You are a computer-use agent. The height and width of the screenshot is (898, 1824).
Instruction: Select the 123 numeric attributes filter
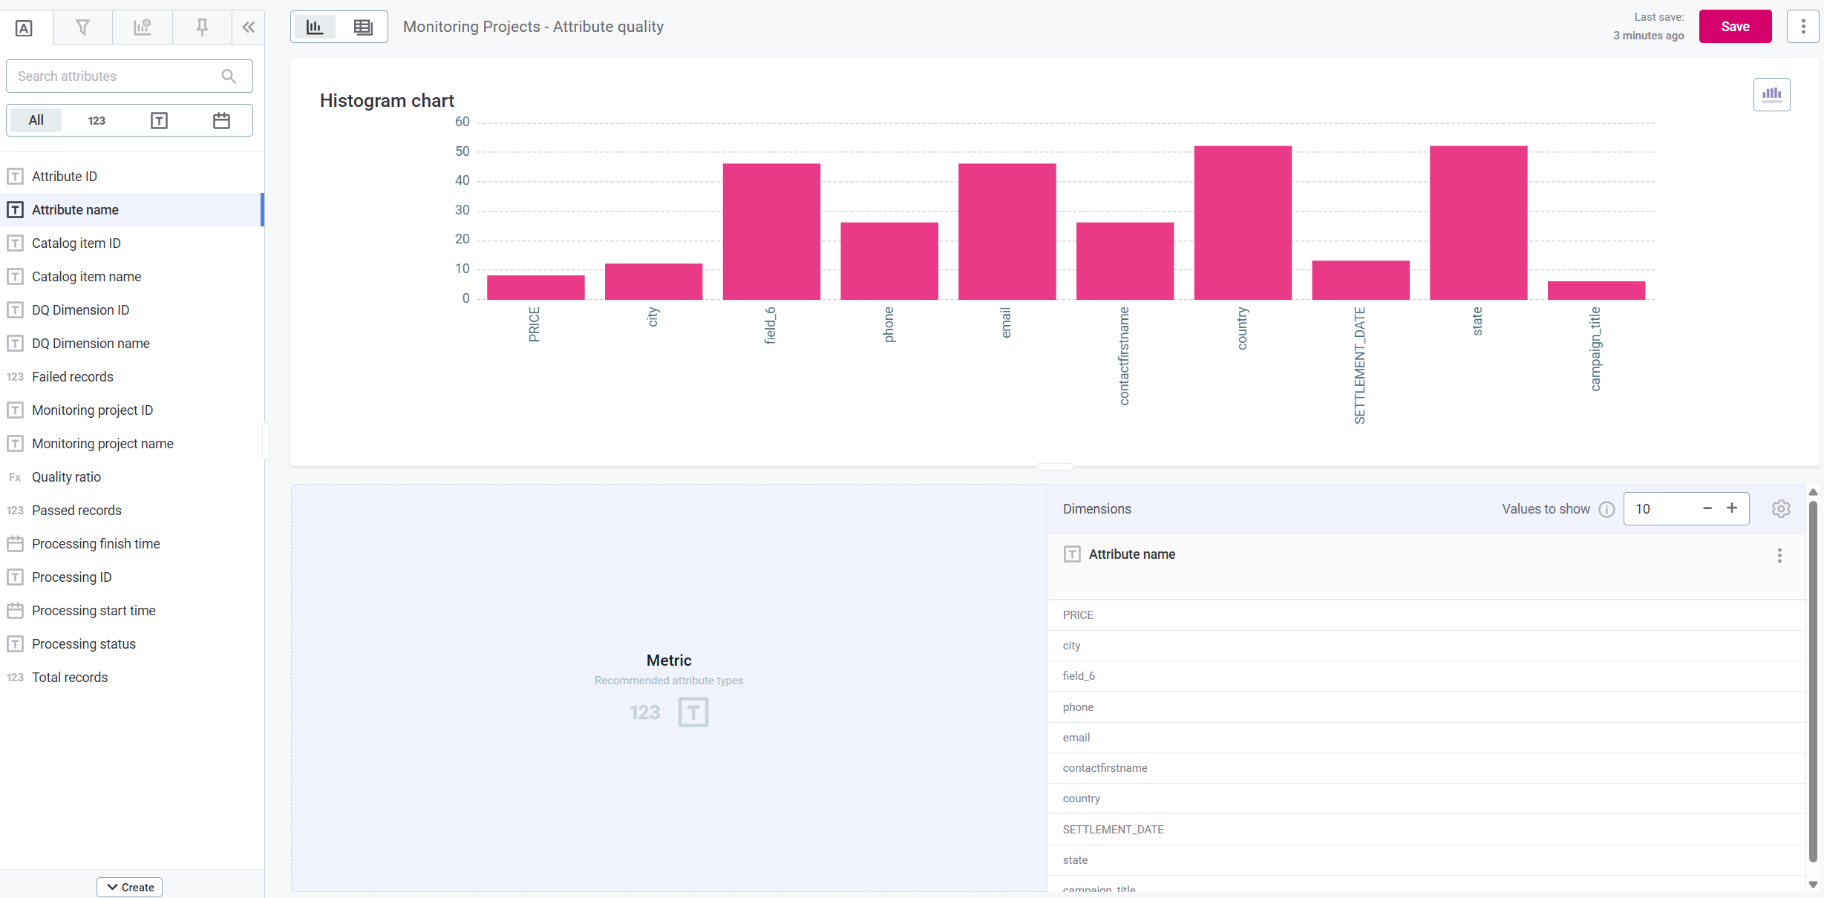97,119
